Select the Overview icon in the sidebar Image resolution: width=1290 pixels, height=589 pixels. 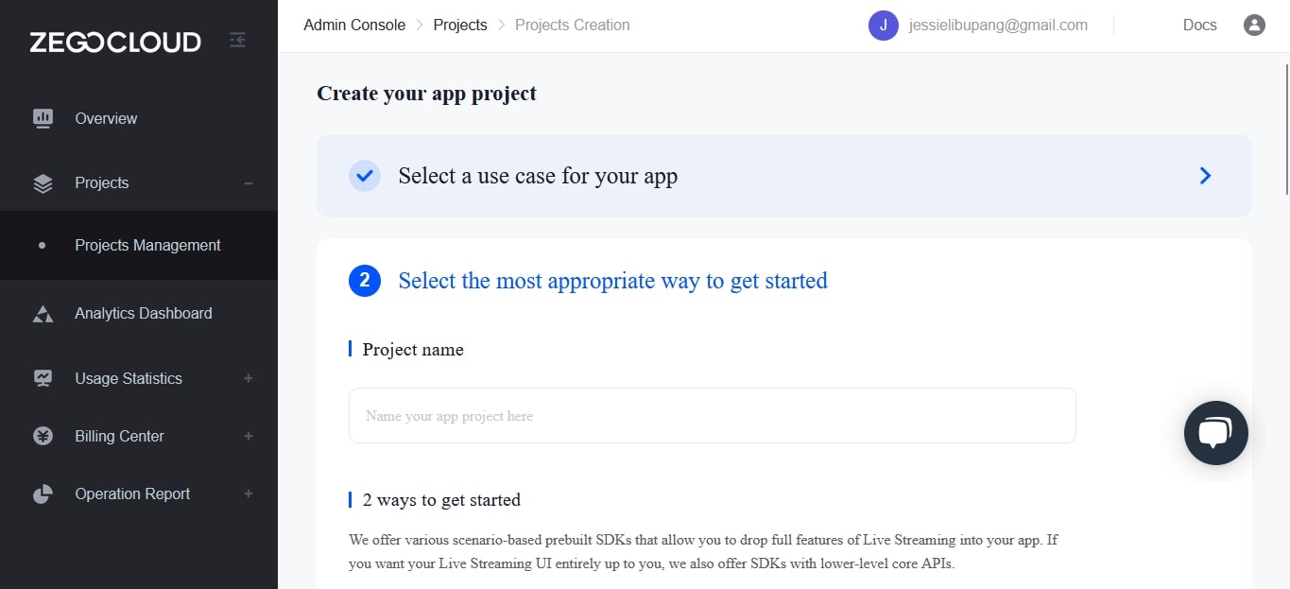tap(43, 117)
